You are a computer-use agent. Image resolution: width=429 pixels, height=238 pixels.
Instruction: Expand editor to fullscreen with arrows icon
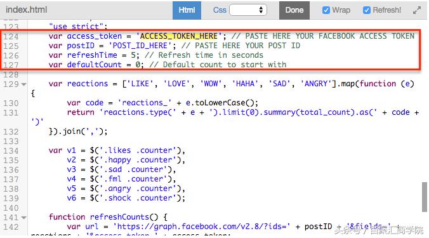tap(417, 10)
